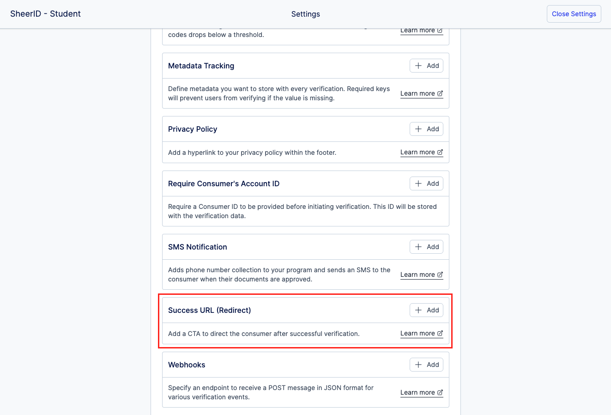Screen dimensions: 611x415
Task: Open Learn more for Metadata Tracking
Action: click(417, 93)
